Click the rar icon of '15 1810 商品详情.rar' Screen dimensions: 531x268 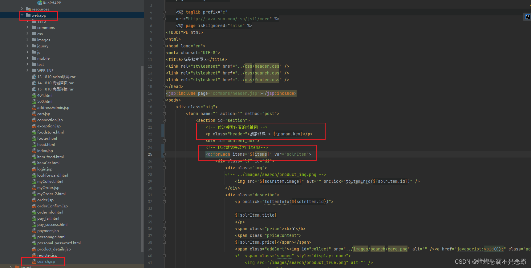pyautogui.click(x=34, y=89)
